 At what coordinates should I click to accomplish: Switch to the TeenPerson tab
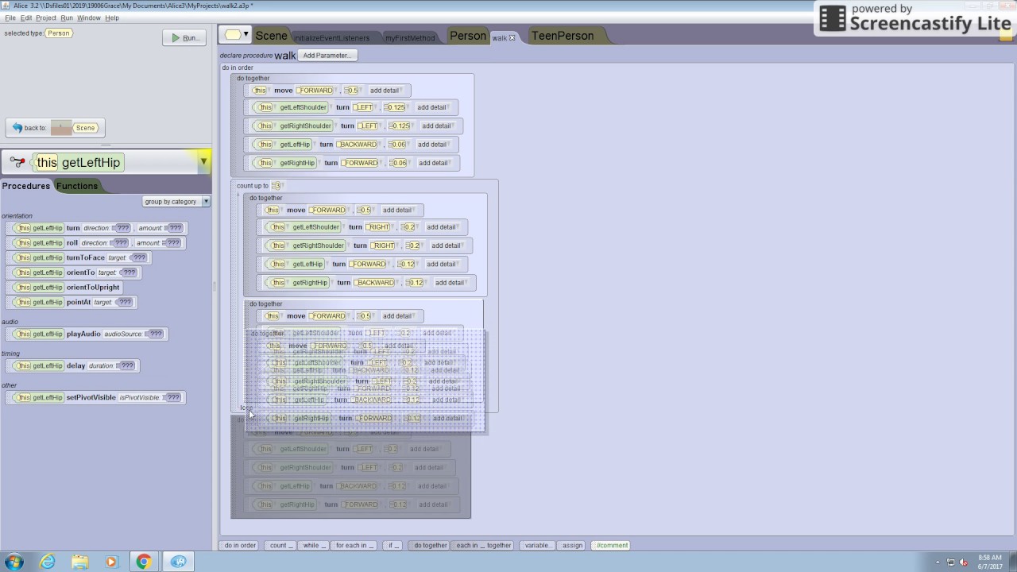(563, 36)
